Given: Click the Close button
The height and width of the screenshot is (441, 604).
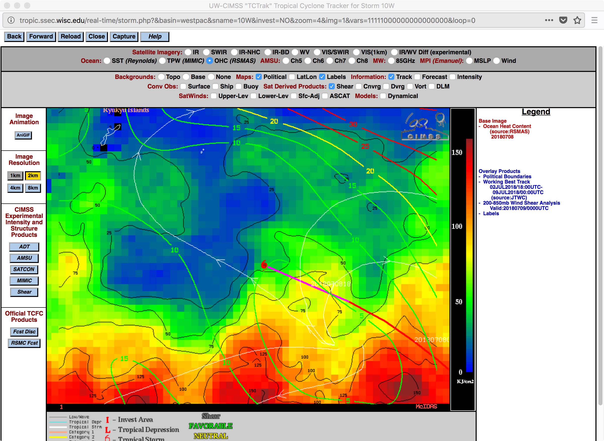Looking at the screenshot, I should [x=96, y=36].
